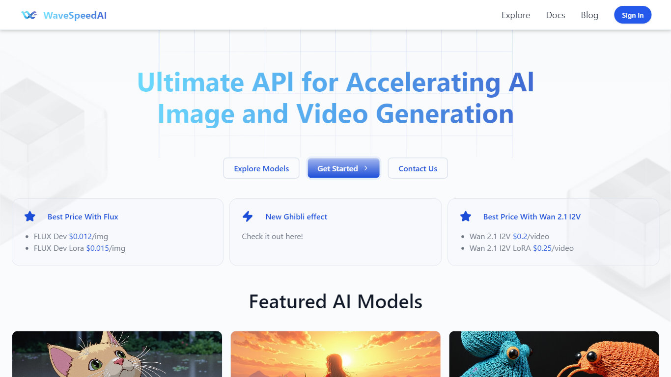Open the Explore menu item
This screenshot has height=377, width=671.
[516, 15]
